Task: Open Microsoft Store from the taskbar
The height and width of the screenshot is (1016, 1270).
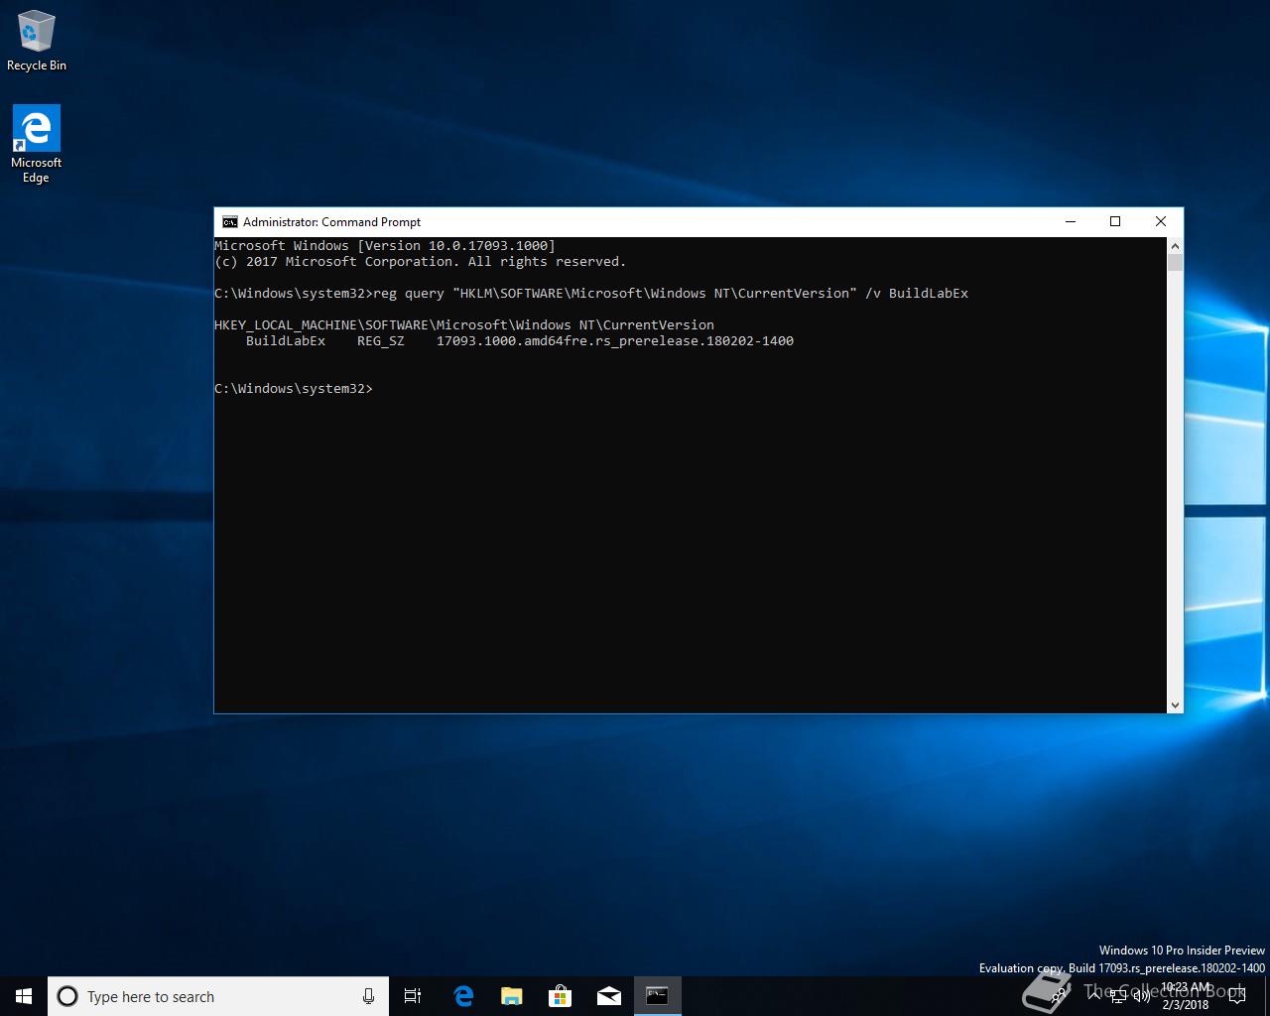Action: click(x=560, y=996)
